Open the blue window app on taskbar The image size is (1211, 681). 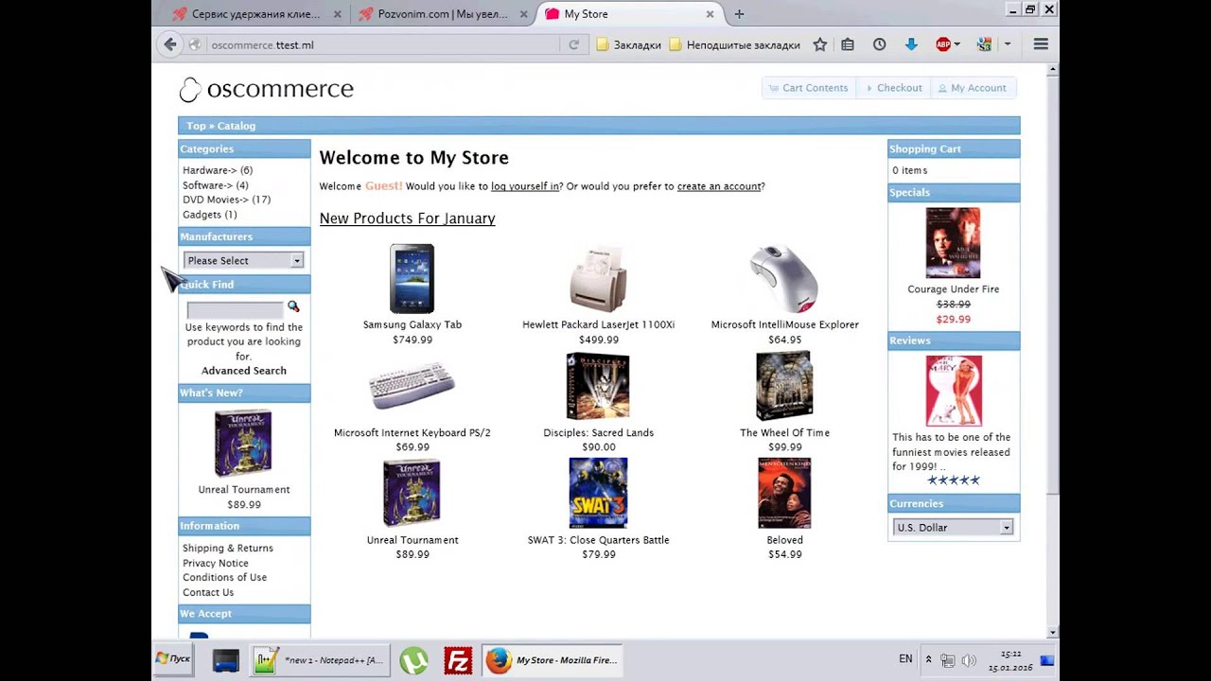225,660
